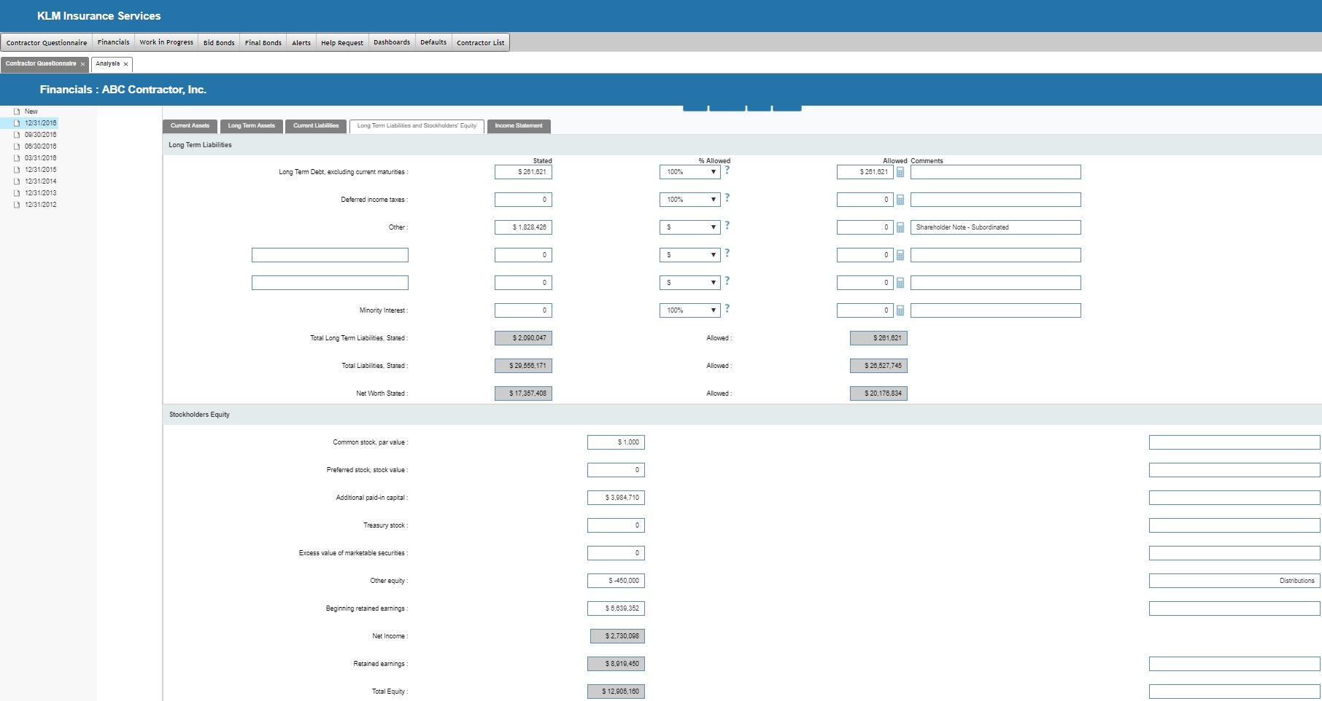
Task: Open Minority Interest percent allowed dropdown
Action: [x=689, y=310]
